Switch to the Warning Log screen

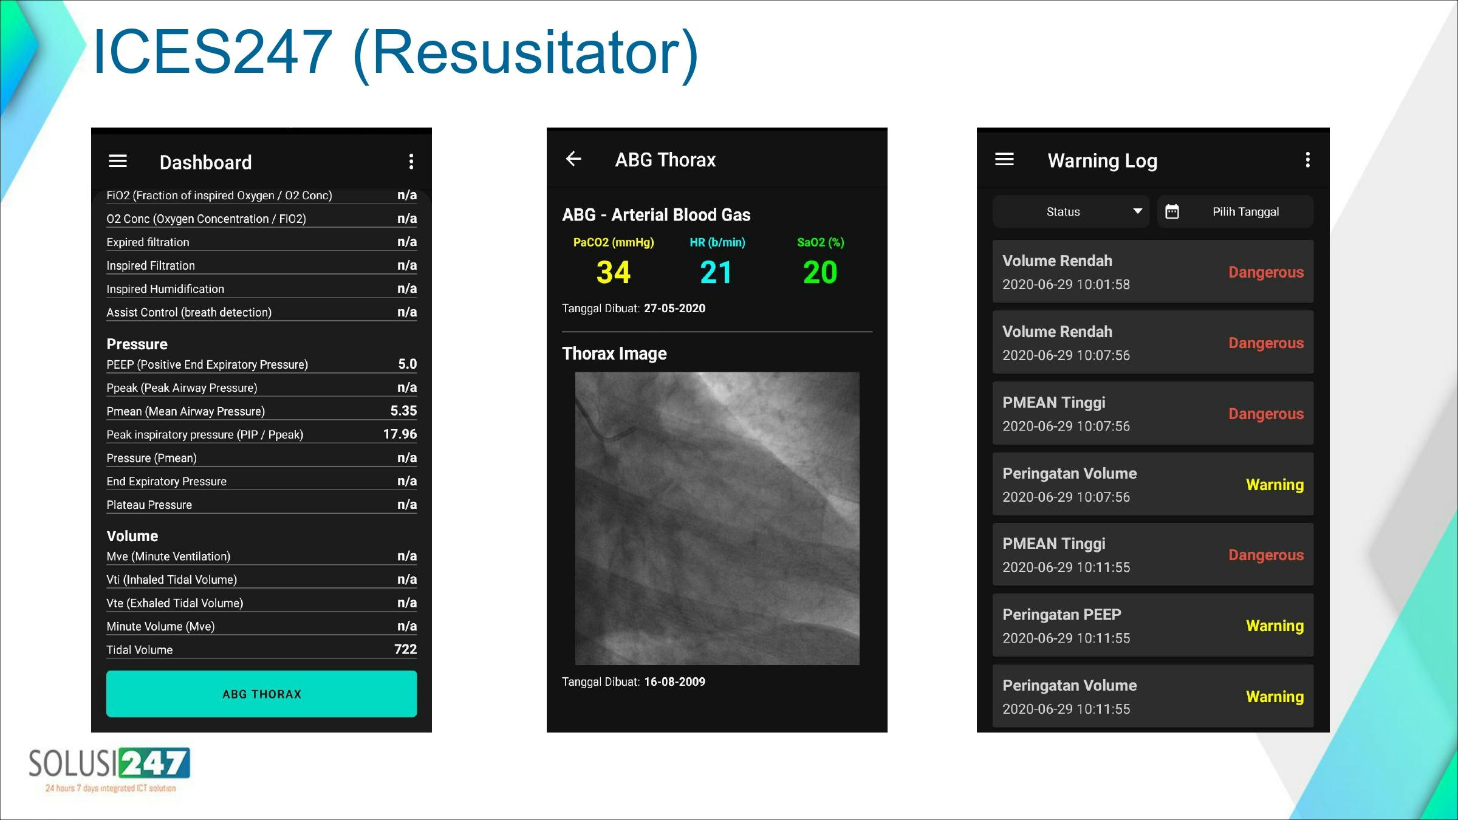[x=1101, y=160]
